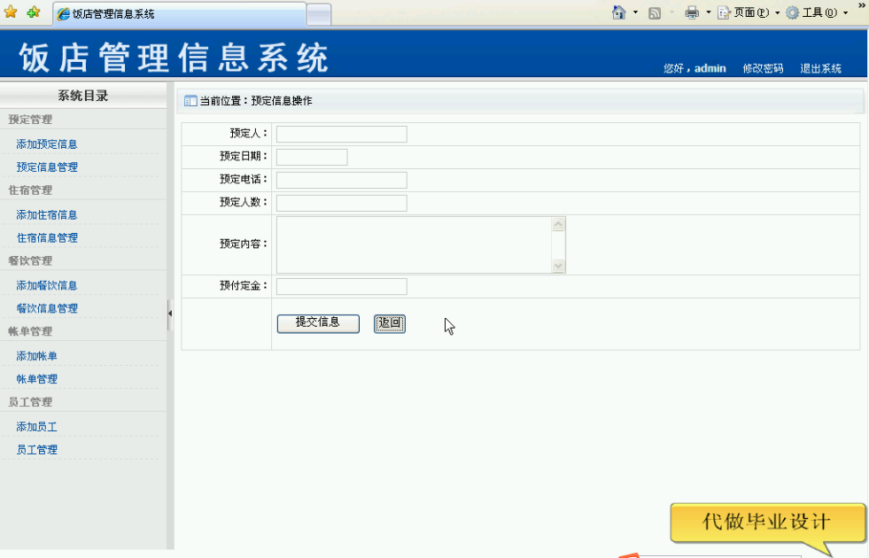The image size is (869, 558).
Task: Click the 预定人 input field
Action: (x=341, y=134)
